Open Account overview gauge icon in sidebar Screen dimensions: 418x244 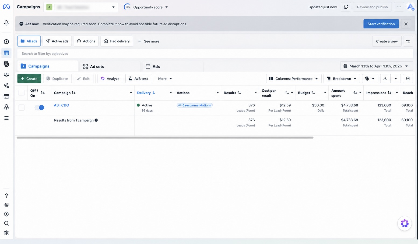pyautogui.click(x=6, y=42)
